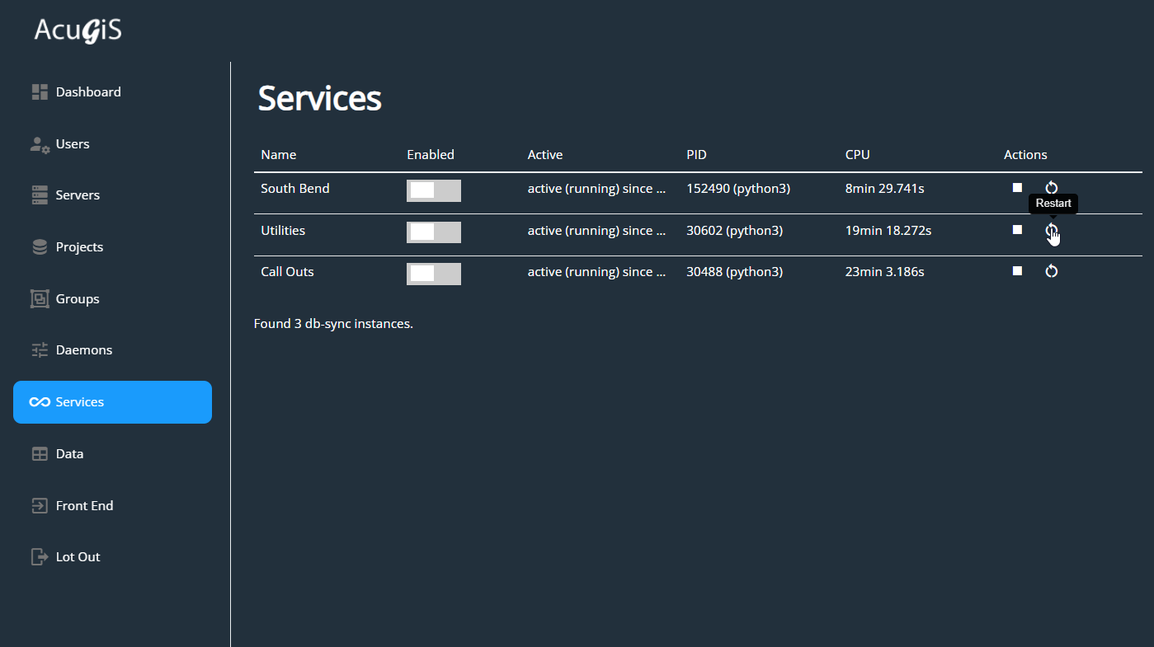Image resolution: width=1154 pixels, height=647 pixels.
Task: Stop the South Bend service
Action: [x=1017, y=188]
